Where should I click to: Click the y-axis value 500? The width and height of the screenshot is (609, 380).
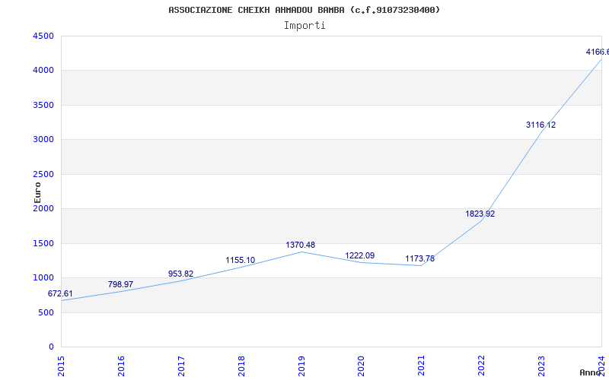[46, 312]
